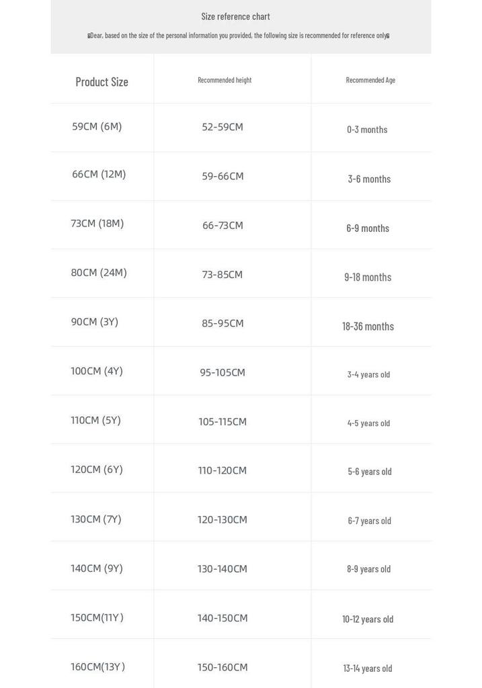Click the 95-105CM height cell
Screen dimensions: 482x688
(223, 372)
